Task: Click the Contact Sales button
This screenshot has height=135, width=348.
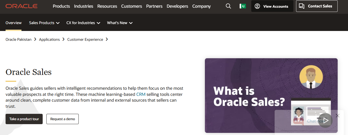Action: tap(317, 6)
